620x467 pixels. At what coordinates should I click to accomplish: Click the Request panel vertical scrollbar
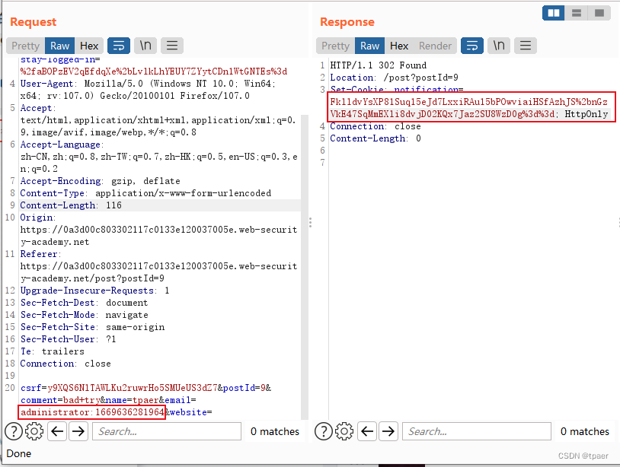pos(305,267)
